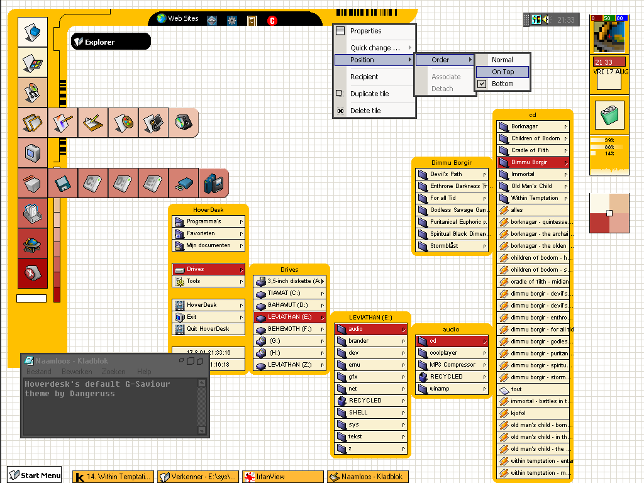The width and height of the screenshot is (644, 483).
Task: Open the 'fout' file in the cd list
Action: coord(533,389)
